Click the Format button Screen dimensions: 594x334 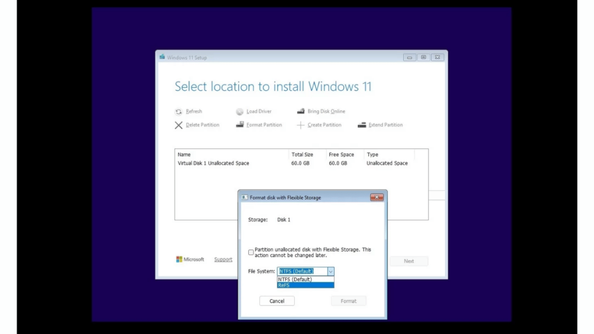click(x=348, y=300)
